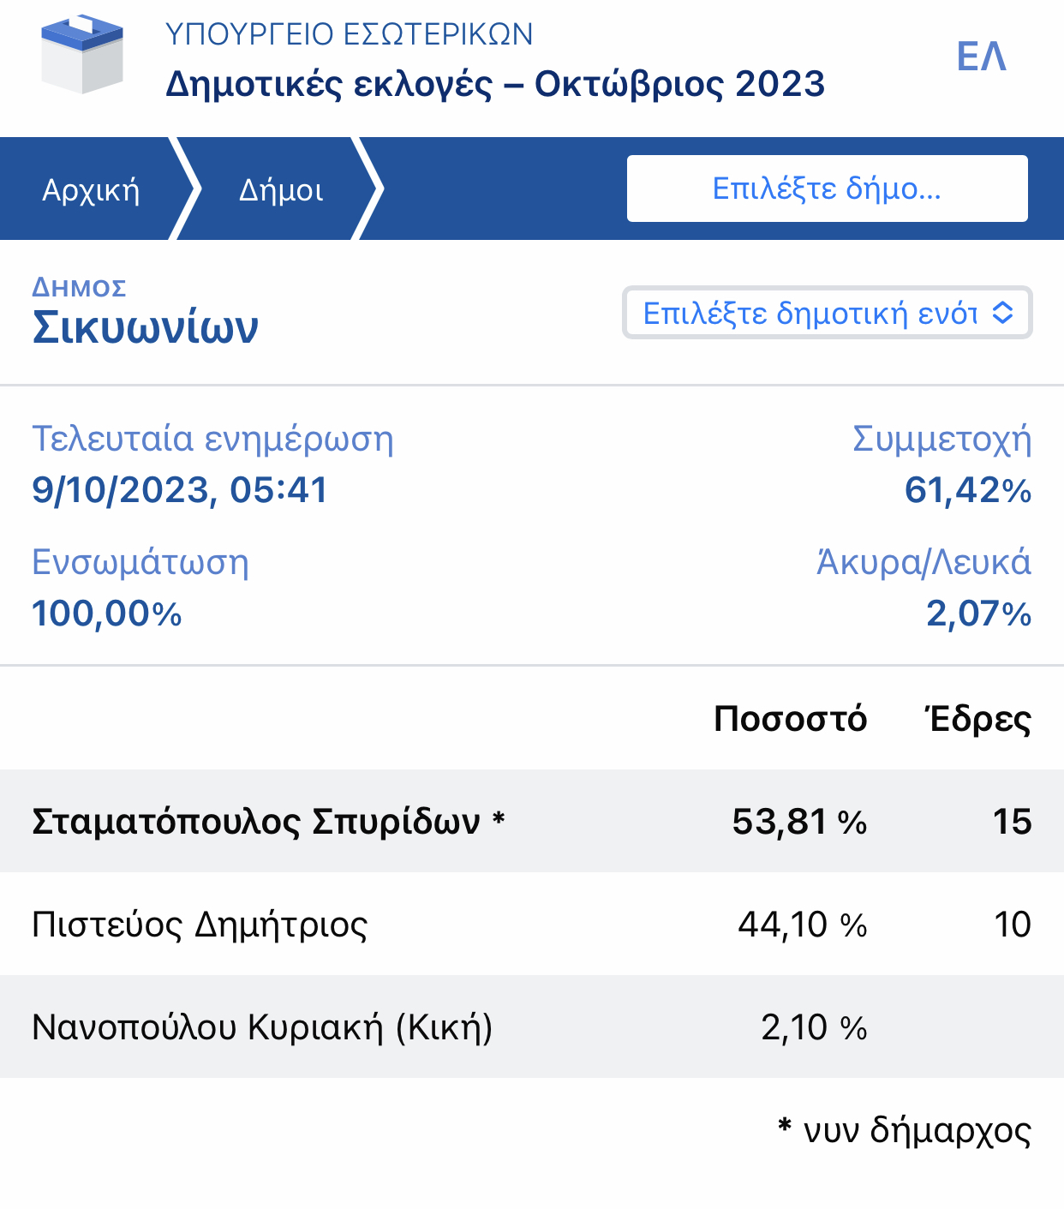Click the Σικυωνίων municipality heading
The height and width of the screenshot is (1209, 1064).
point(145,327)
